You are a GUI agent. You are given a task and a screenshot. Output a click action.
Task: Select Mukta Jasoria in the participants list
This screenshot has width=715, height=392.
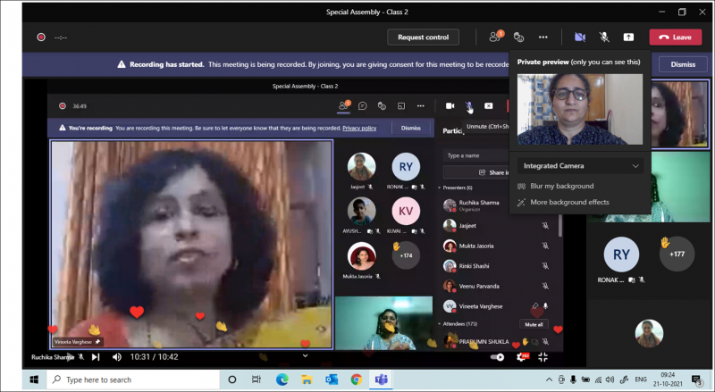476,246
